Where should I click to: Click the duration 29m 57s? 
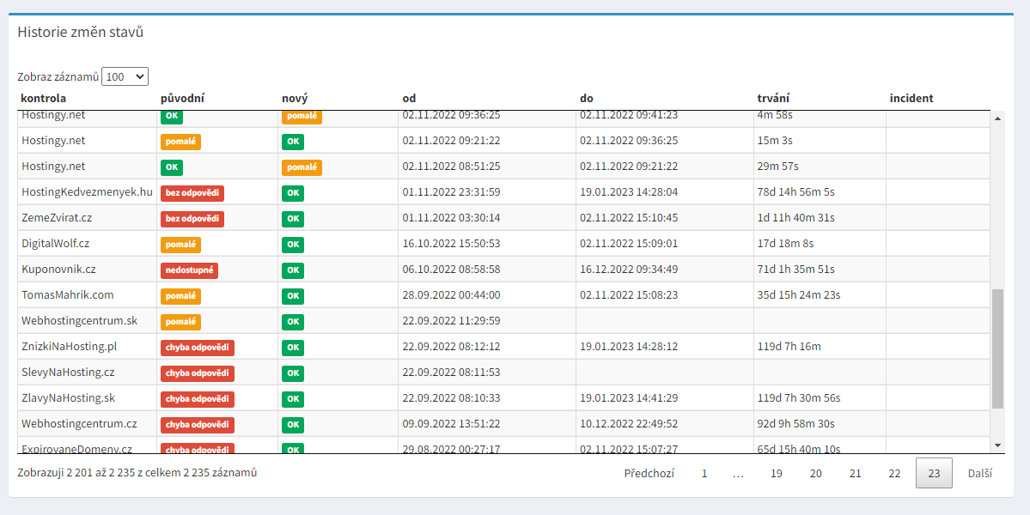tap(777, 167)
